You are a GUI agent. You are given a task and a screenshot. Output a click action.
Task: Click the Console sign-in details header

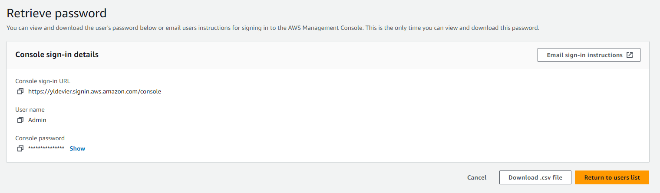(57, 55)
